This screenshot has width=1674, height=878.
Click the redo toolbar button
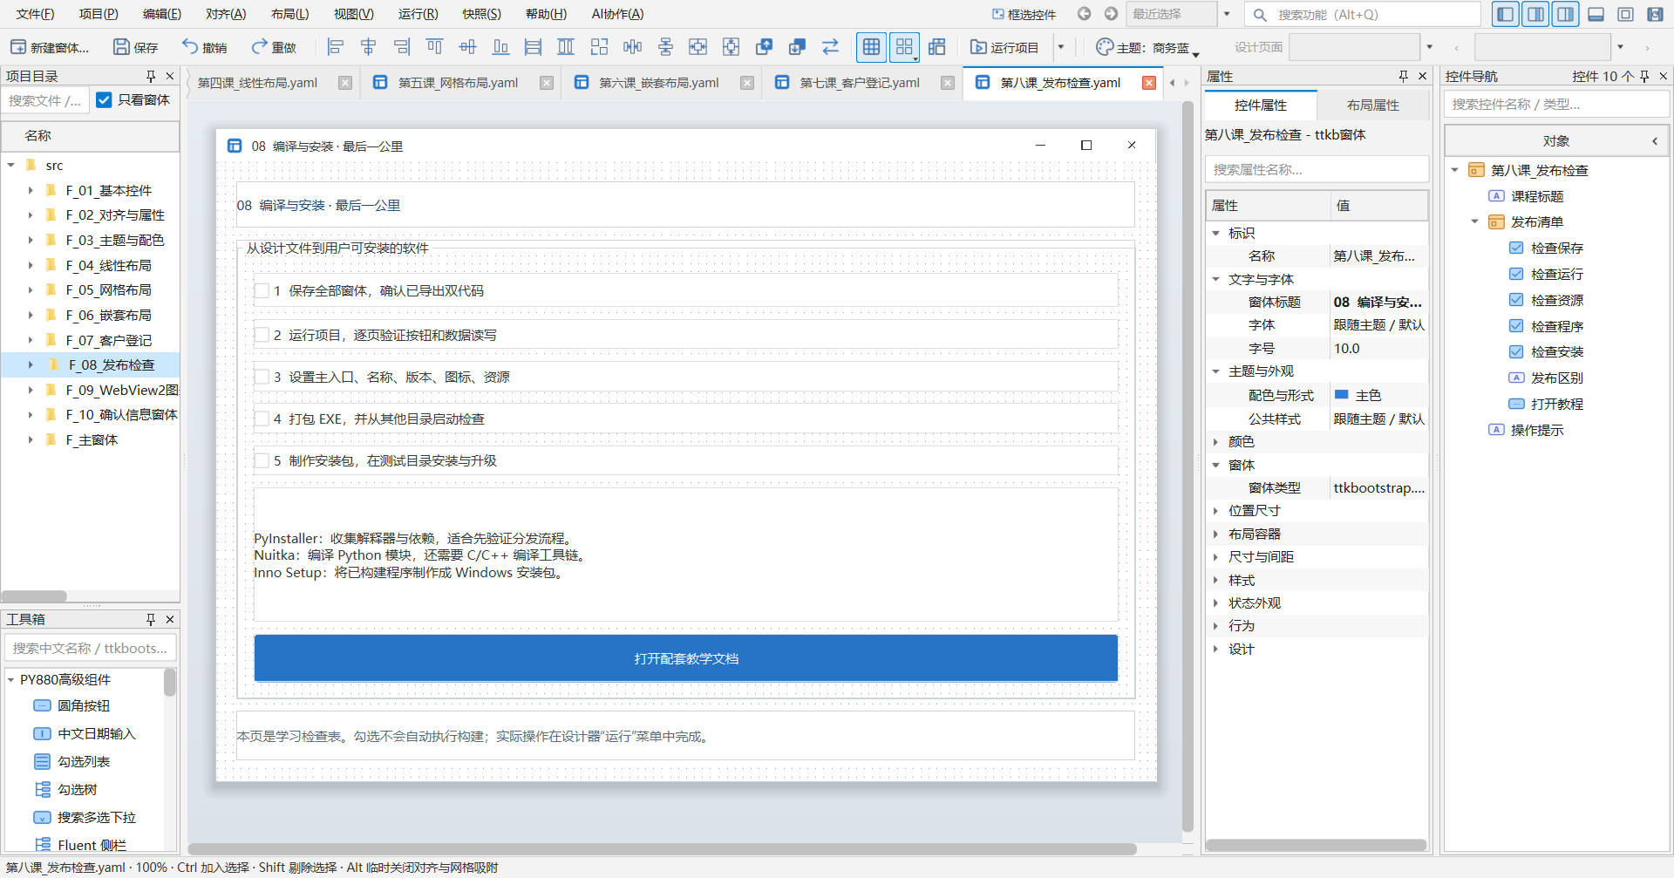pyautogui.click(x=274, y=47)
